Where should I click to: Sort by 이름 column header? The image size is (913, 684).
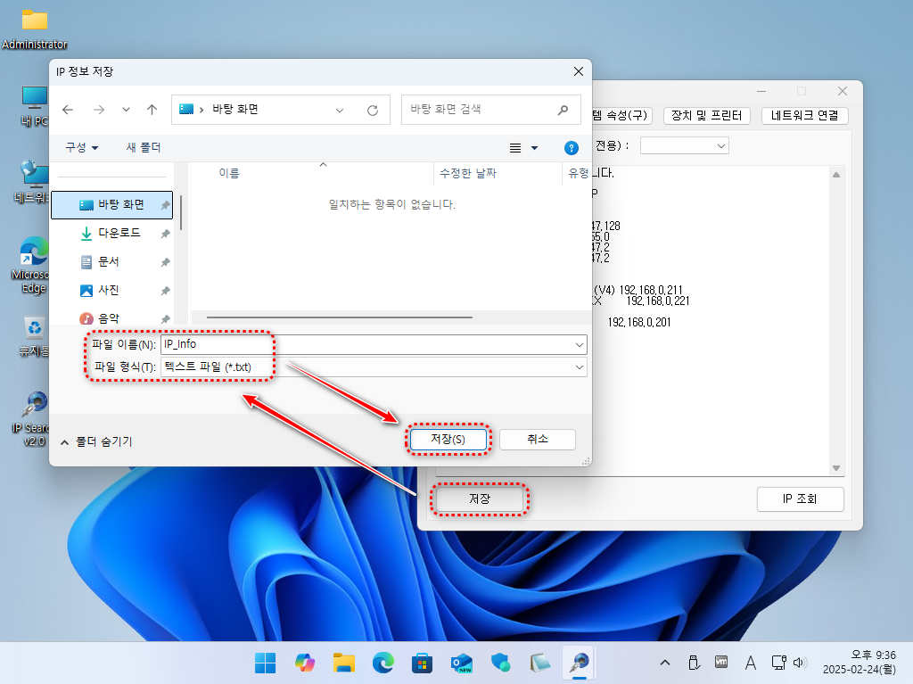click(x=229, y=173)
